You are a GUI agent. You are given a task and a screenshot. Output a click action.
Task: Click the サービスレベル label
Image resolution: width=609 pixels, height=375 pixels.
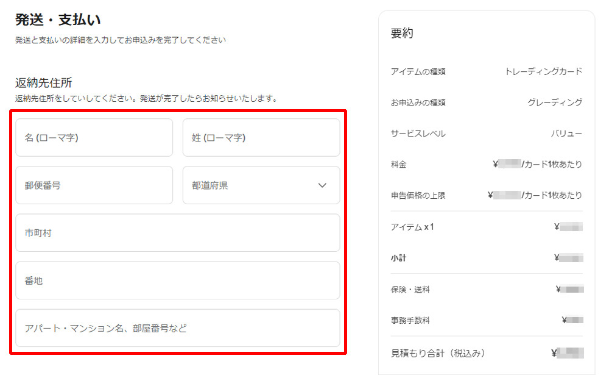point(418,134)
